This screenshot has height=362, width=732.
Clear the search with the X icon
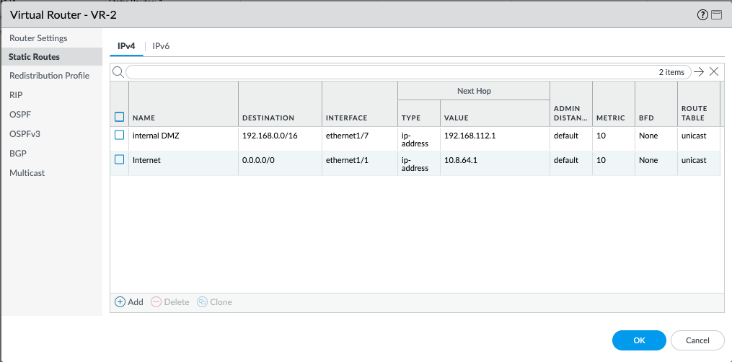pos(713,71)
